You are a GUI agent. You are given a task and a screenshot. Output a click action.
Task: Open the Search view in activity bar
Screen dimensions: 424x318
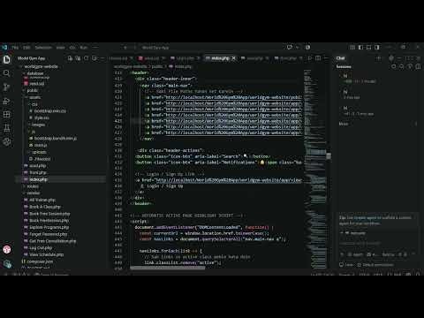click(x=7, y=73)
